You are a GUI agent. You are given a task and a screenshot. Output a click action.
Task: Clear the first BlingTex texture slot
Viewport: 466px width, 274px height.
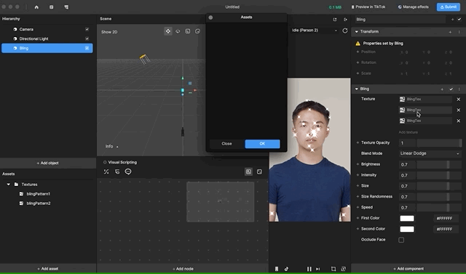458,100
